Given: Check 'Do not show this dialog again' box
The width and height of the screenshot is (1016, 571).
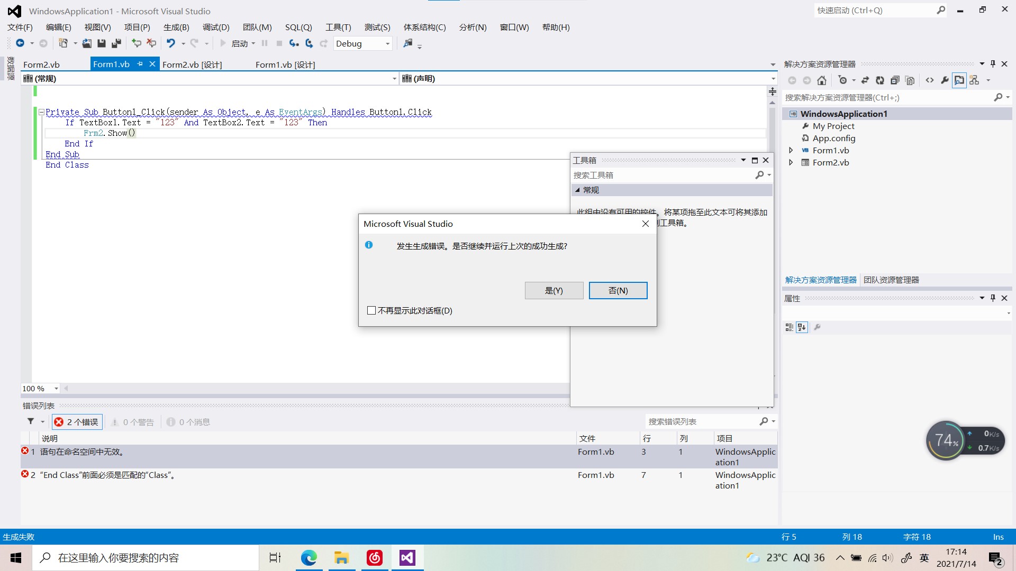Looking at the screenshot, I should pos(371,310).
